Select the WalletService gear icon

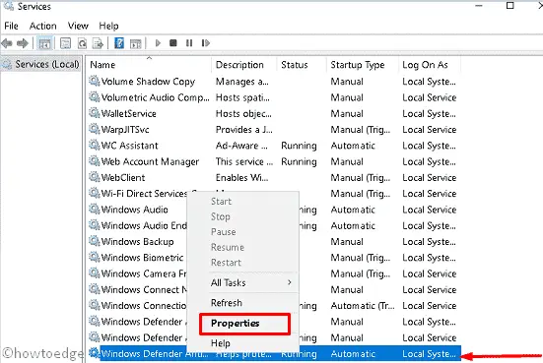[x=94, y=113]
